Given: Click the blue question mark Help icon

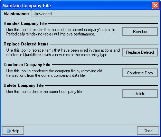Looking at the screenshot, I should (8, 131).
